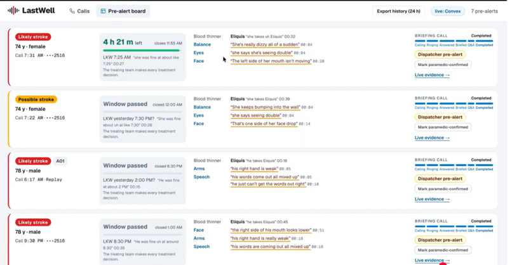Image resolution: width=512 pixels, height=265 pixels.
Task: Click Dispatcher pre-alert for the 7:22 AM call
Action: 440,117
